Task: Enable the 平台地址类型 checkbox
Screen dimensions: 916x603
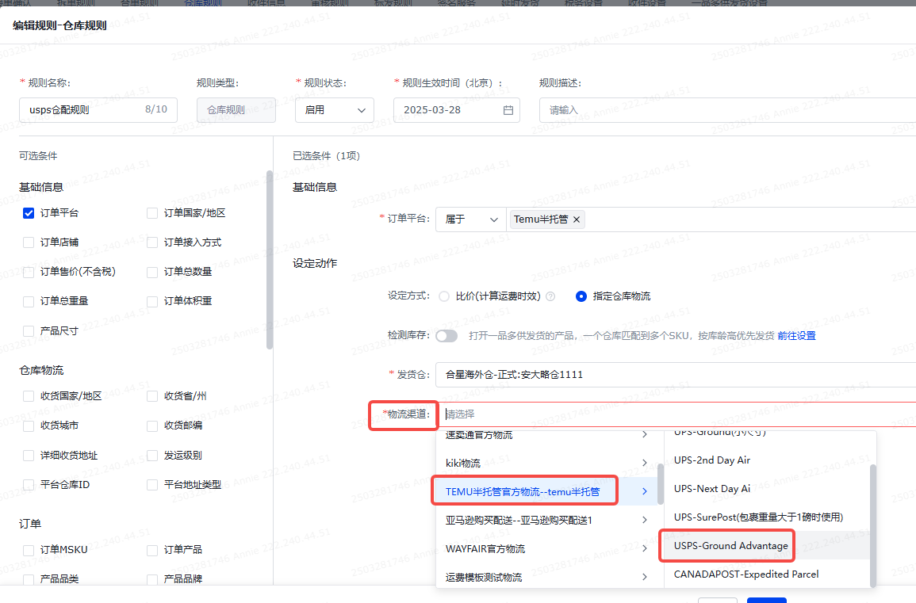Action: pos(152,484)
